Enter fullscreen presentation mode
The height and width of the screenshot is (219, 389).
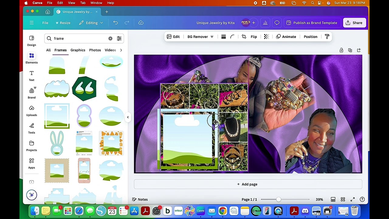[x=353, y=200]
